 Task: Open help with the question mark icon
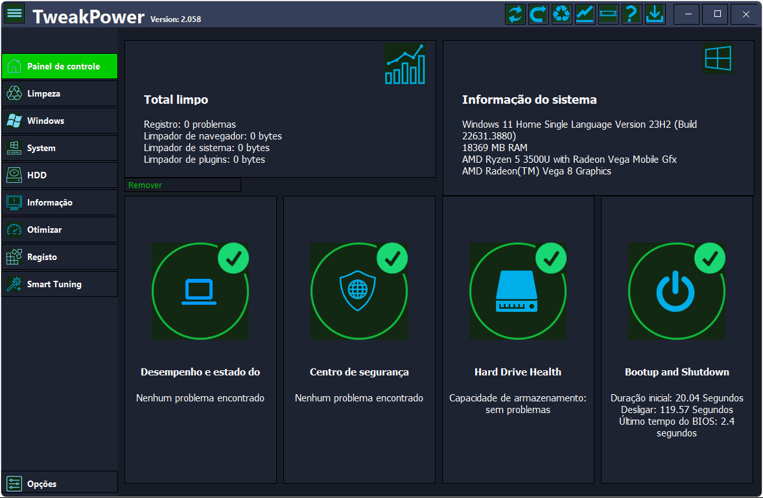[631, 14]
